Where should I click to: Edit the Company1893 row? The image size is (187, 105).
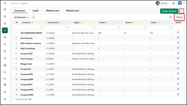178,74
